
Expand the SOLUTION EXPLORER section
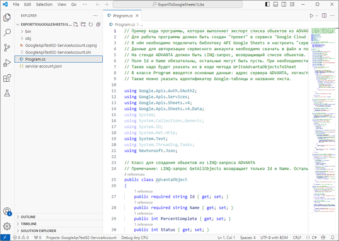pos(58,231)
